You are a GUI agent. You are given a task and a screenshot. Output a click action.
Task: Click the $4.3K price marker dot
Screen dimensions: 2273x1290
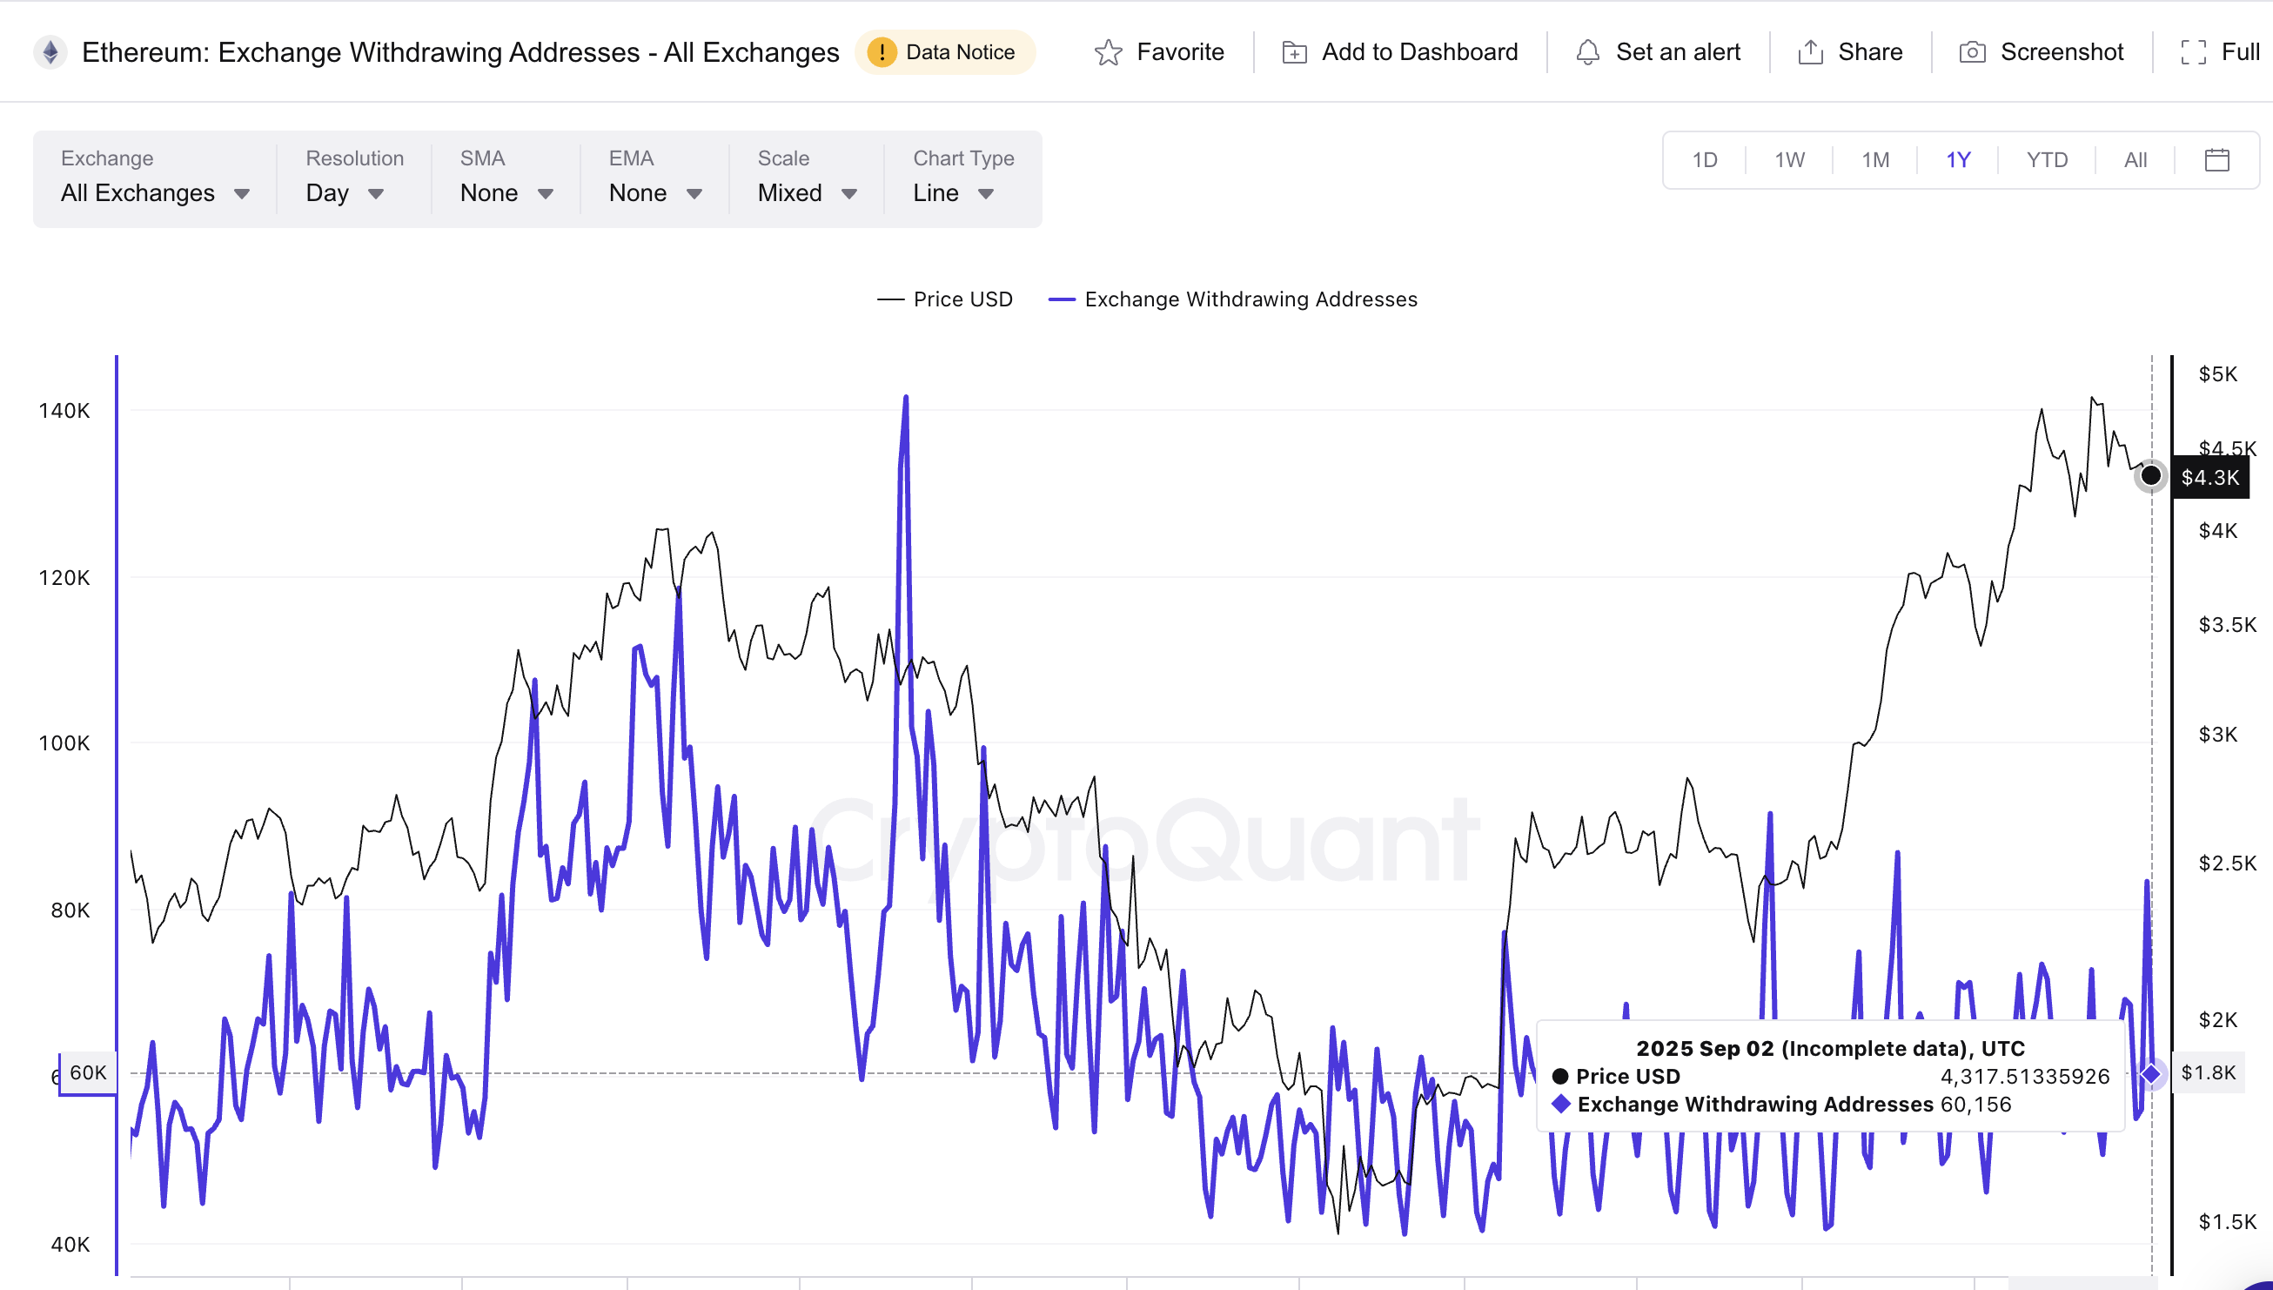coord(2150,477)
